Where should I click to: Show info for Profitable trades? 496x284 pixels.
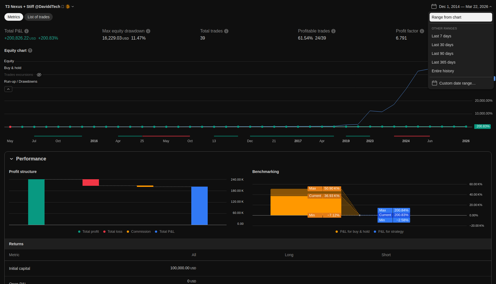coord(333,31)
